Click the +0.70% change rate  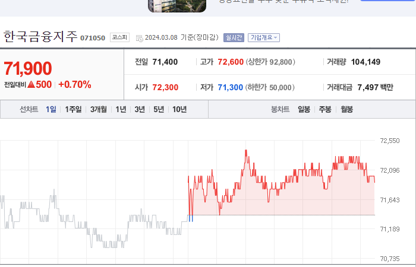tap(75, 84)
